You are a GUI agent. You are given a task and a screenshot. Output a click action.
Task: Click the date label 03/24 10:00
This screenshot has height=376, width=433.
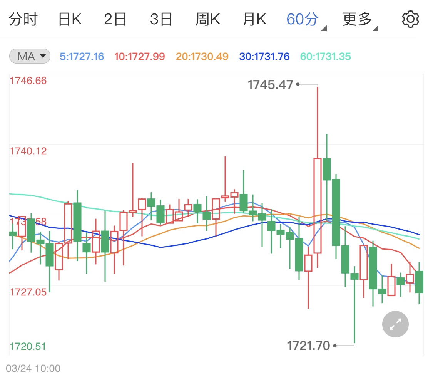(x=33, y=369)
